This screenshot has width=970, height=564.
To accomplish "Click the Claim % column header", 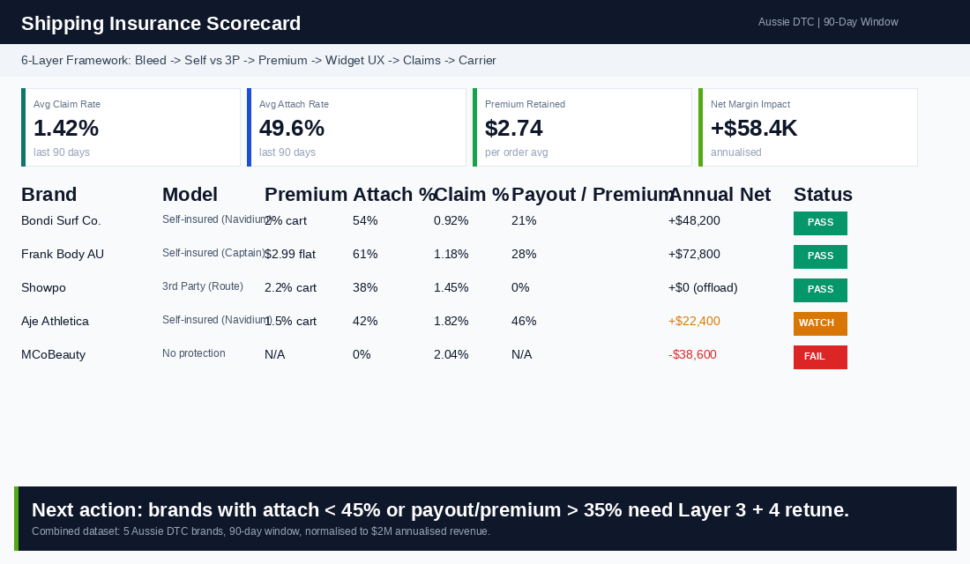I will (x=472, y=194).
